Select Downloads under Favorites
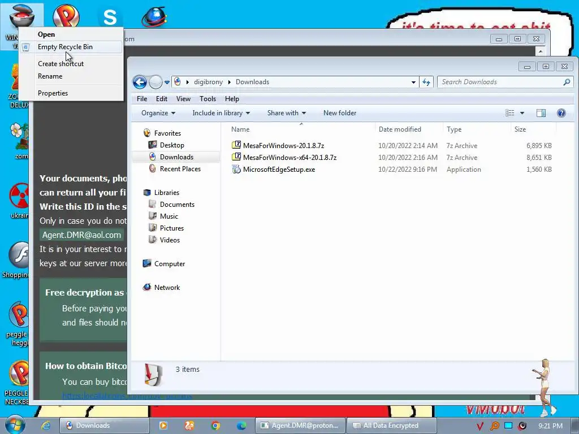This screenshot has height=434, width=579. (x=176, y=157)
